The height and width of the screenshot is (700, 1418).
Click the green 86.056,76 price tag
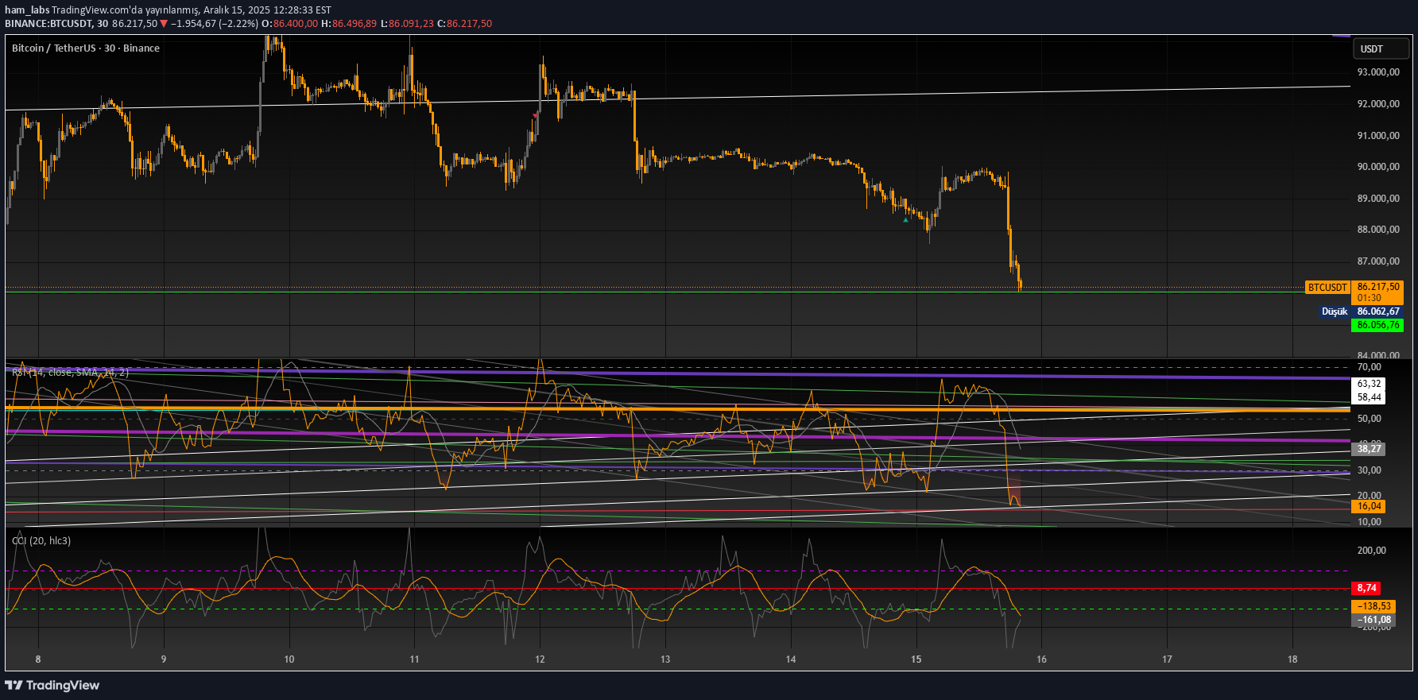(x=1377, y=325)
